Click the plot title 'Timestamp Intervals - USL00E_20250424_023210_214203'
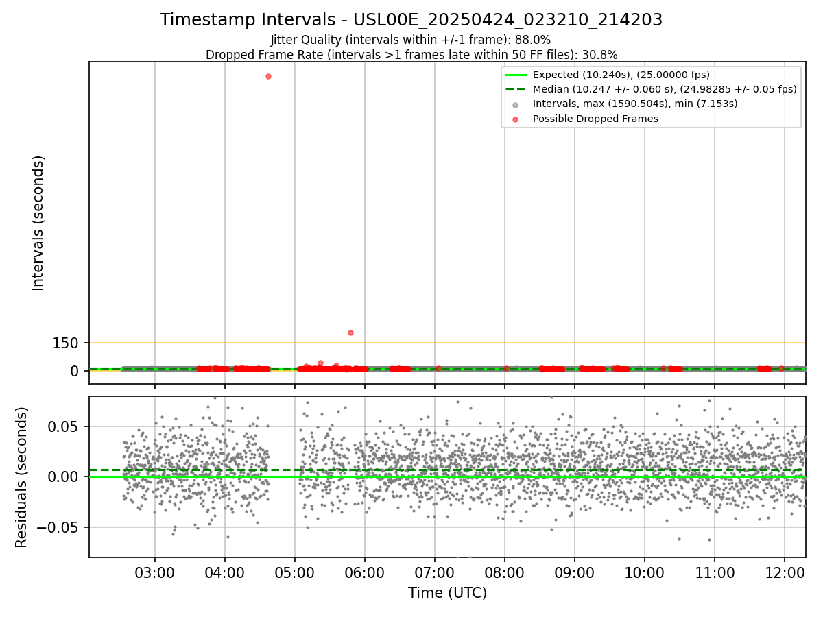 411,20
